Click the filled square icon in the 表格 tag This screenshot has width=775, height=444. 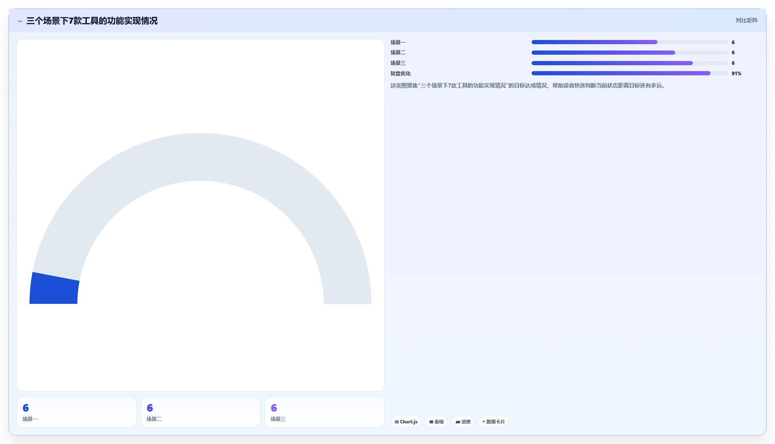[x=431, y=422]
